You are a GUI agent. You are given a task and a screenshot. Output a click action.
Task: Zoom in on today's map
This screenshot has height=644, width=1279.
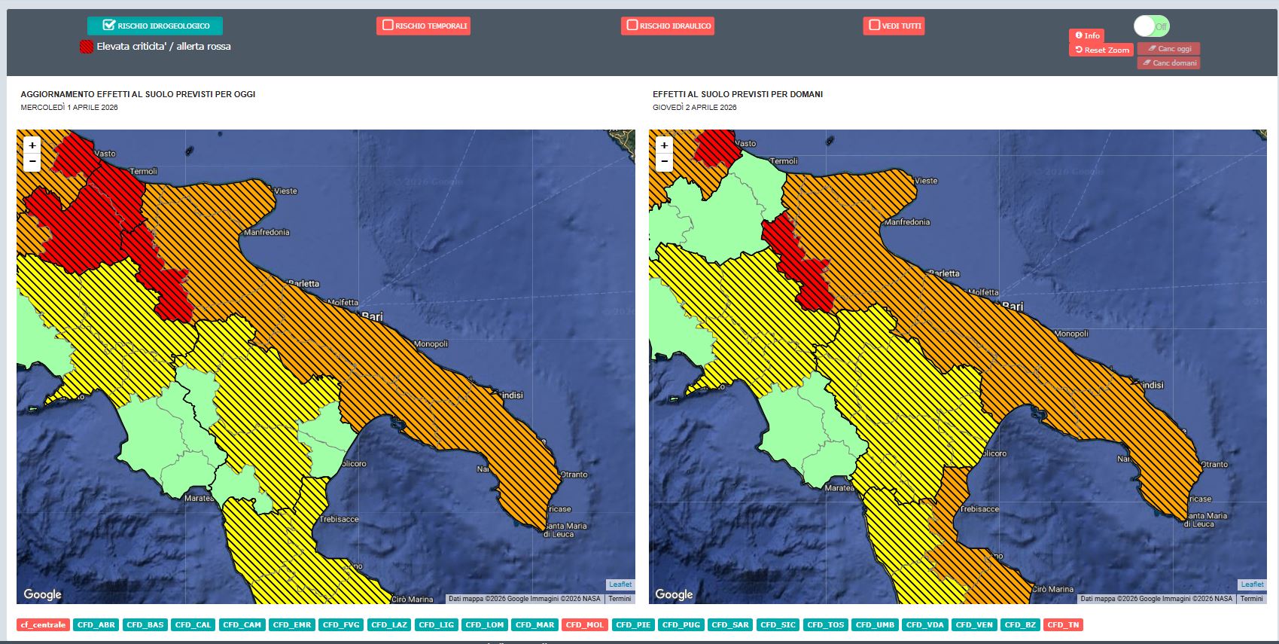tap(32, 145)
